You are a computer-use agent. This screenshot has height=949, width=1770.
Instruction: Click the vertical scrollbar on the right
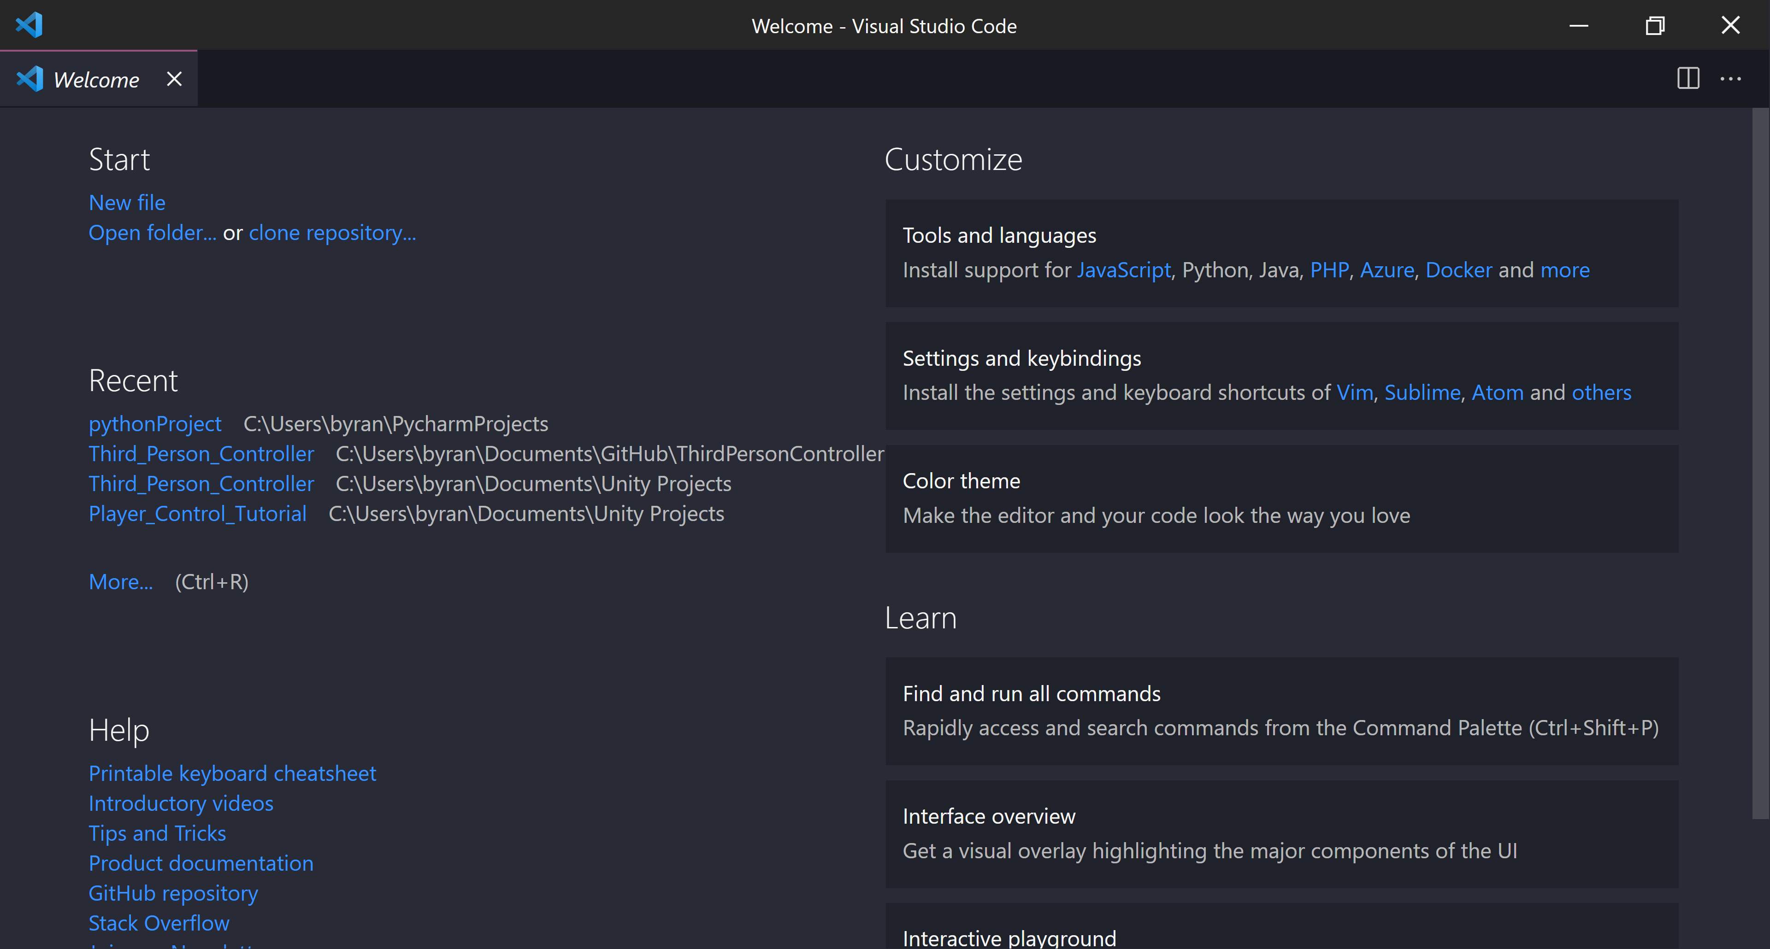[x=1760, y=463]
